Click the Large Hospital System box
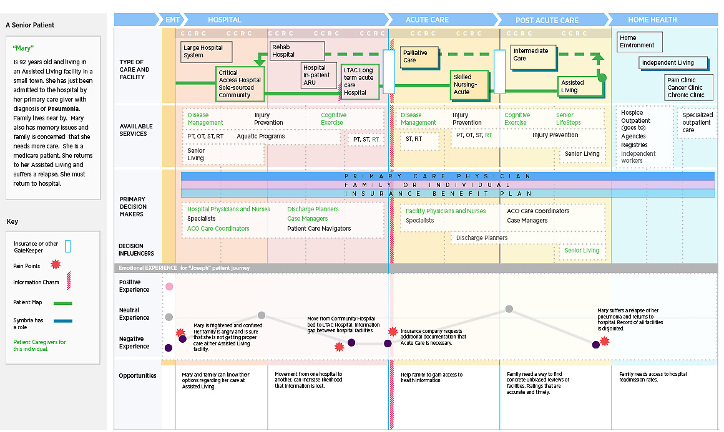The width and height of the screenshot is (724, 432). coord(206,51)
